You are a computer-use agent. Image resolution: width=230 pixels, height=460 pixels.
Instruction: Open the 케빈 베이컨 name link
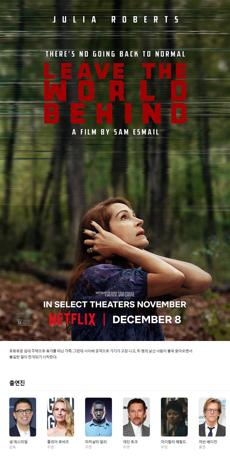(x=208, y=442)
